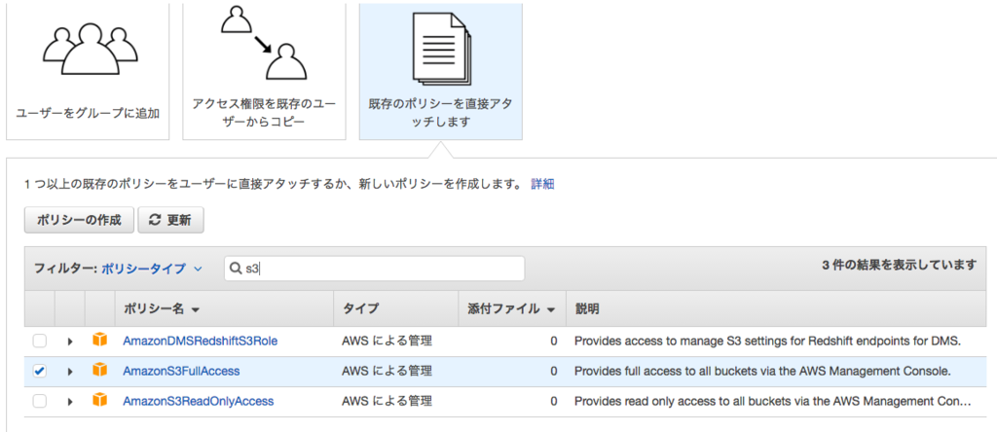
Task: Expand the AmazonDMSRedshiftS3Role row details
Action: 70,342
